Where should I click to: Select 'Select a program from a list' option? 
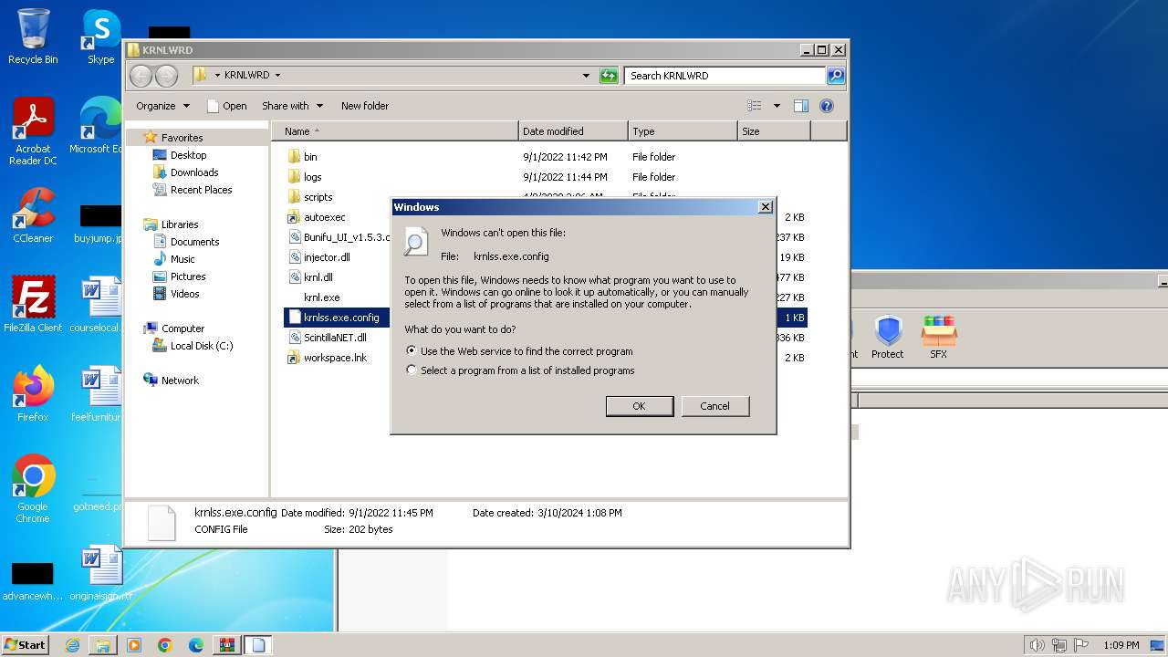(x=412, y=370)
